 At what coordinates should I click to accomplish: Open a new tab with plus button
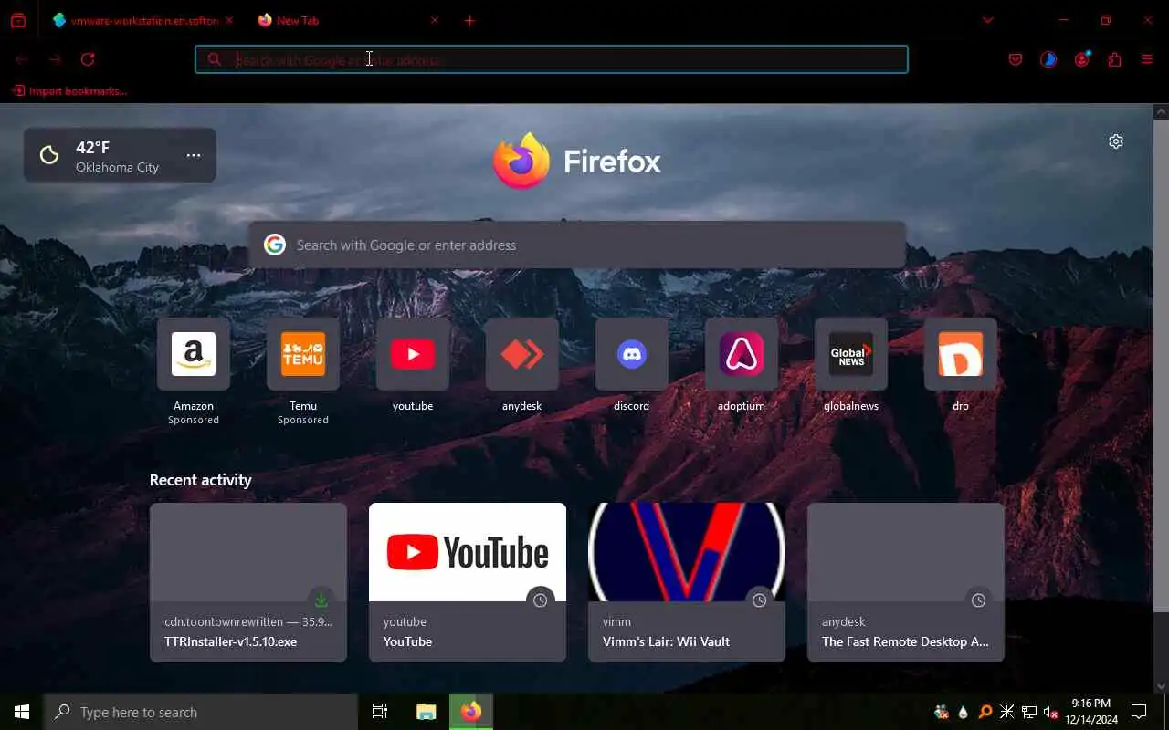pyautogui.click(x=469, y=20)
